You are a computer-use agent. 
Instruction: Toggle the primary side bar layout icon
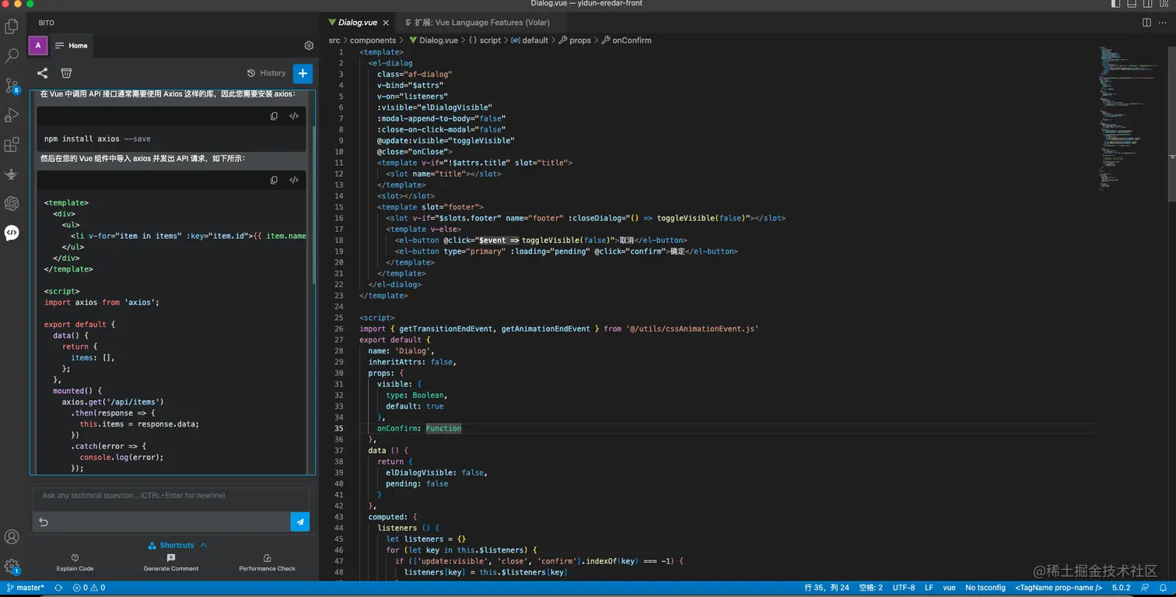[1116, 4]
